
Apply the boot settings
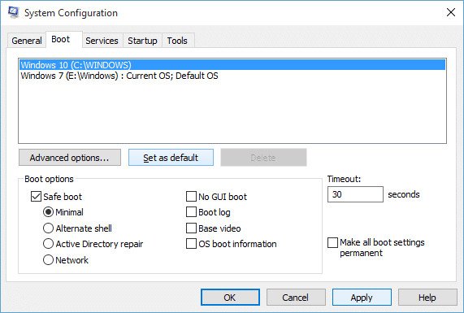click(x=362, y=298)
